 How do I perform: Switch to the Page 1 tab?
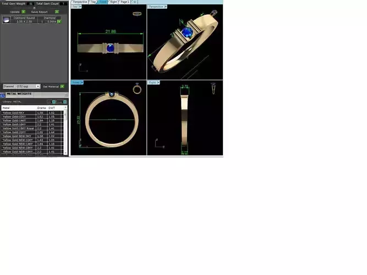click(x=125, y=2)
